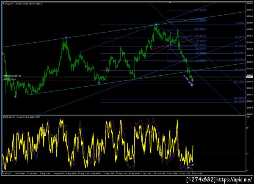Click the 29 Oct 12:00 time label
This screenshot has height=184, width=254.
point(185,173)
